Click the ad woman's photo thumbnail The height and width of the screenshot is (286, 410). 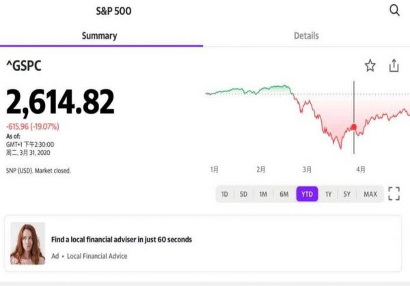click(28, 244)
